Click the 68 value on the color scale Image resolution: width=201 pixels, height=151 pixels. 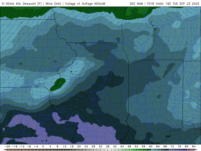click(165, 146)
